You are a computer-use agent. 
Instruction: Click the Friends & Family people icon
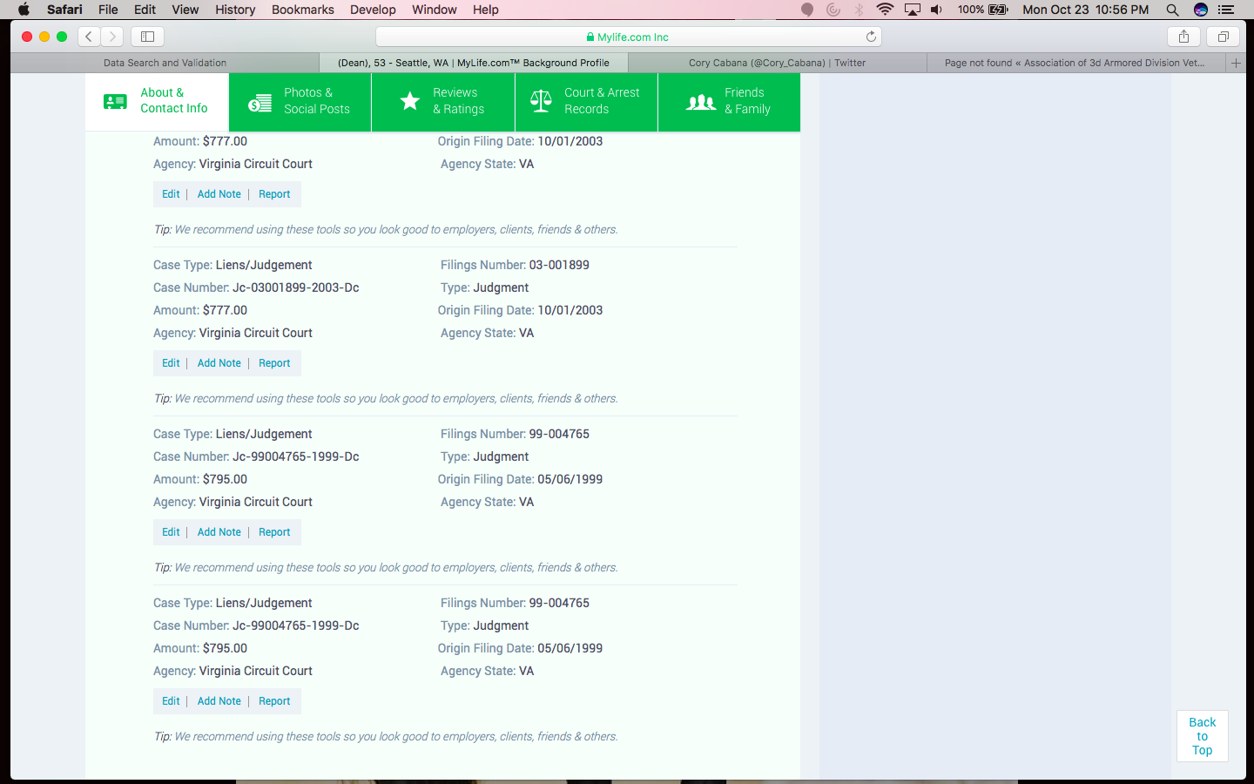(x=701, y=102)
